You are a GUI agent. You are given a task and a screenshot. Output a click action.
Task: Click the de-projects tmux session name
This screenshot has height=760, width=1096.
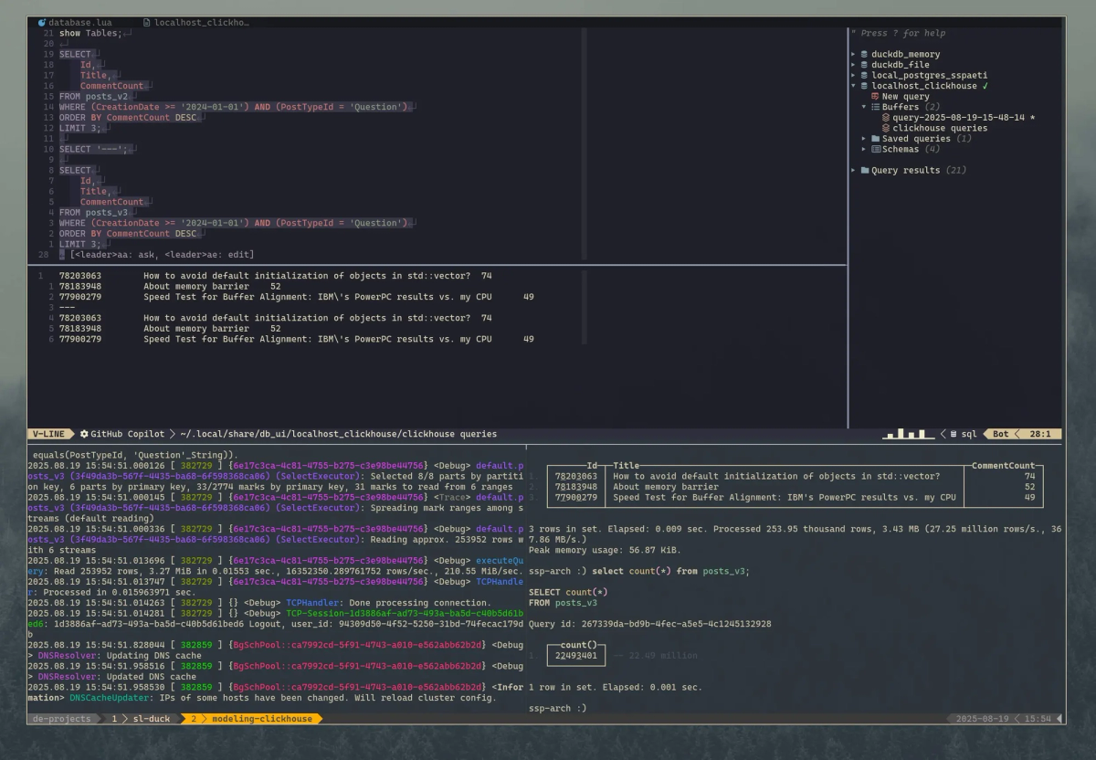point(63,719)
